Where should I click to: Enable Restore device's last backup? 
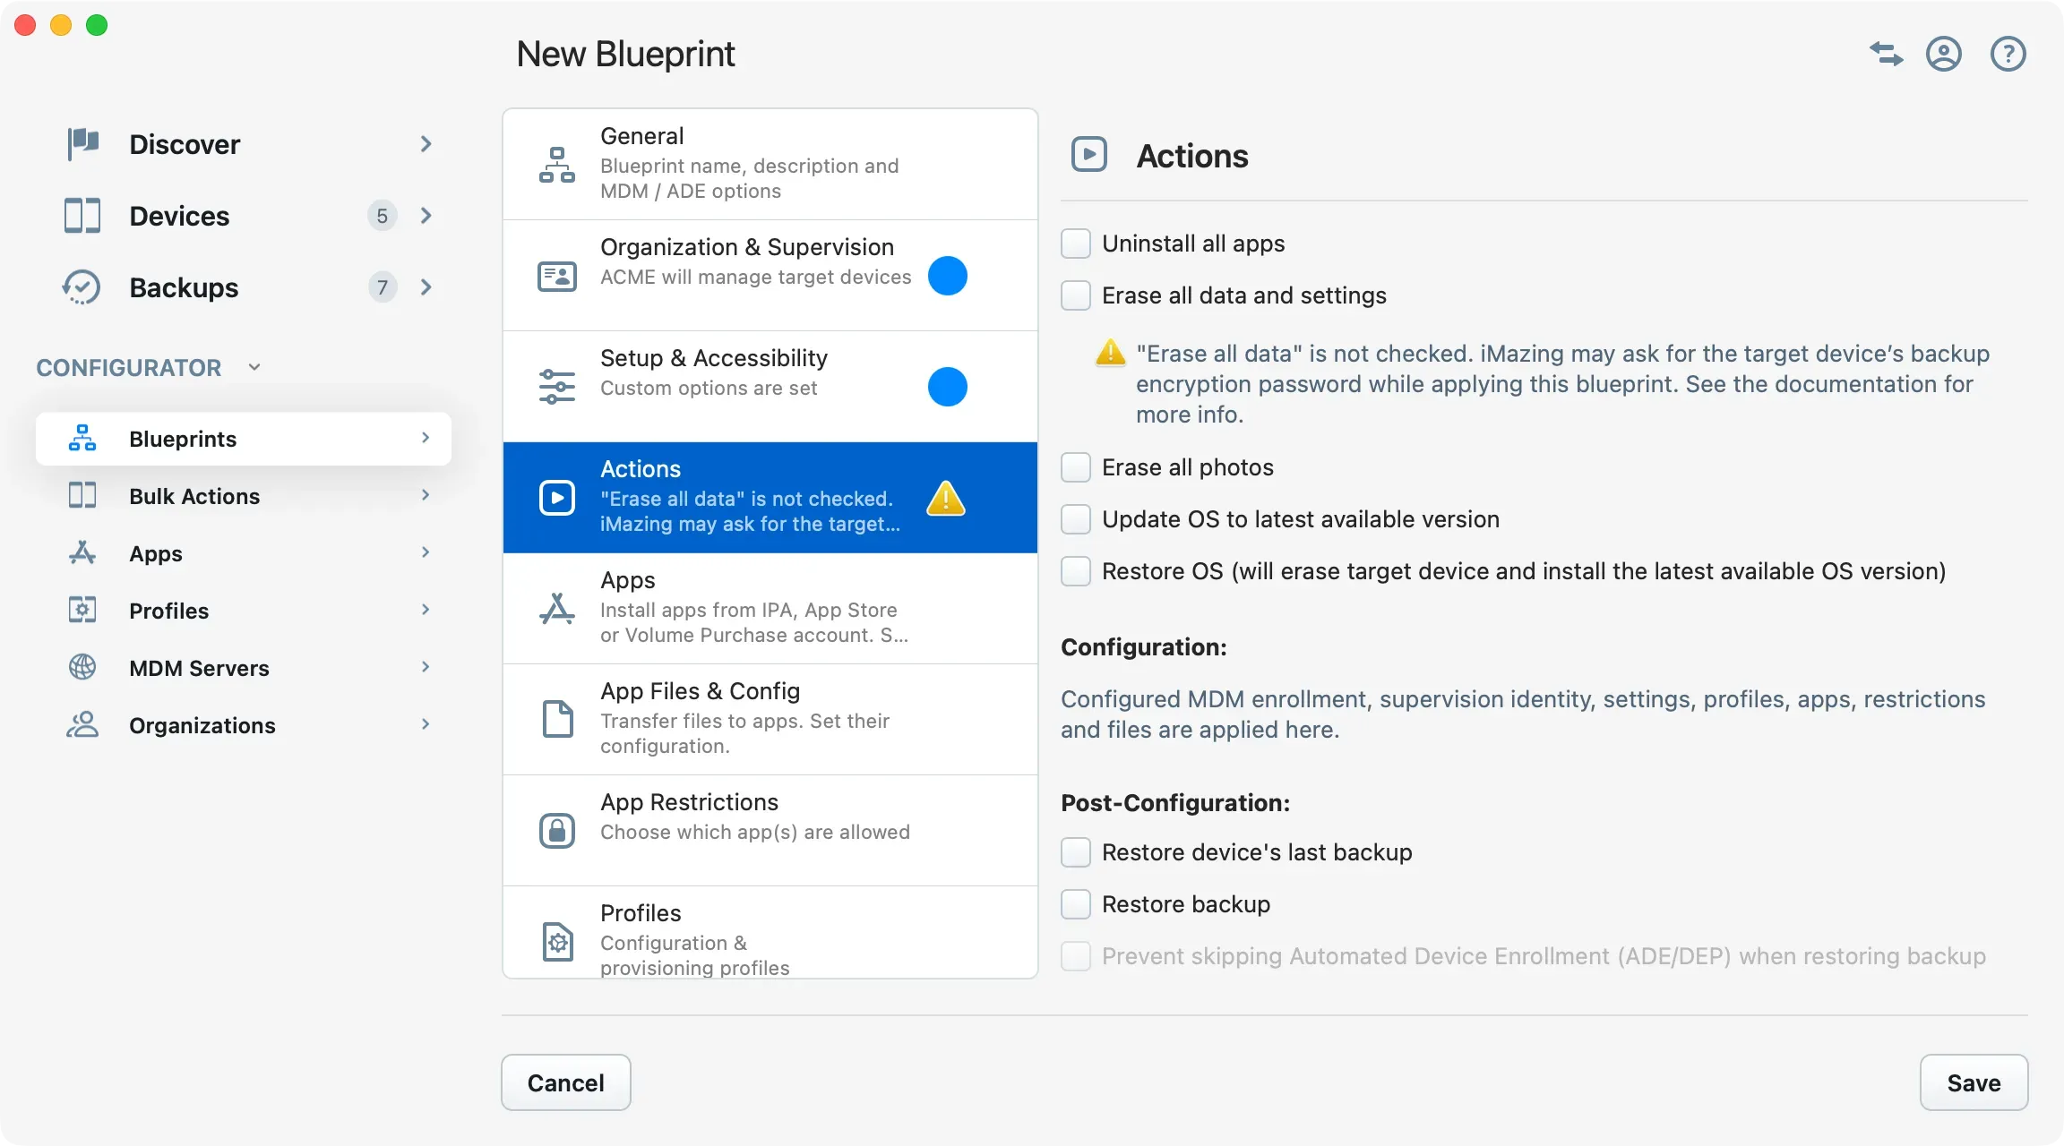pyautogui.click(x=1076, y=852)
